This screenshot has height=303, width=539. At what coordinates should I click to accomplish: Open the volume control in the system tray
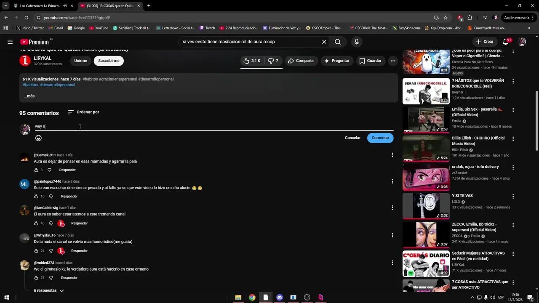(x=493, y=298)
